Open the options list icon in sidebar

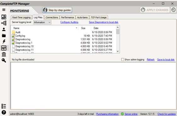pos(4,106)
